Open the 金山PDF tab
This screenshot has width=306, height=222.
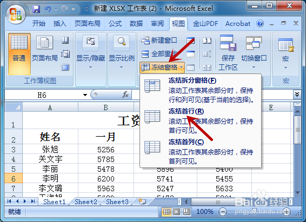tap(205, 24)
